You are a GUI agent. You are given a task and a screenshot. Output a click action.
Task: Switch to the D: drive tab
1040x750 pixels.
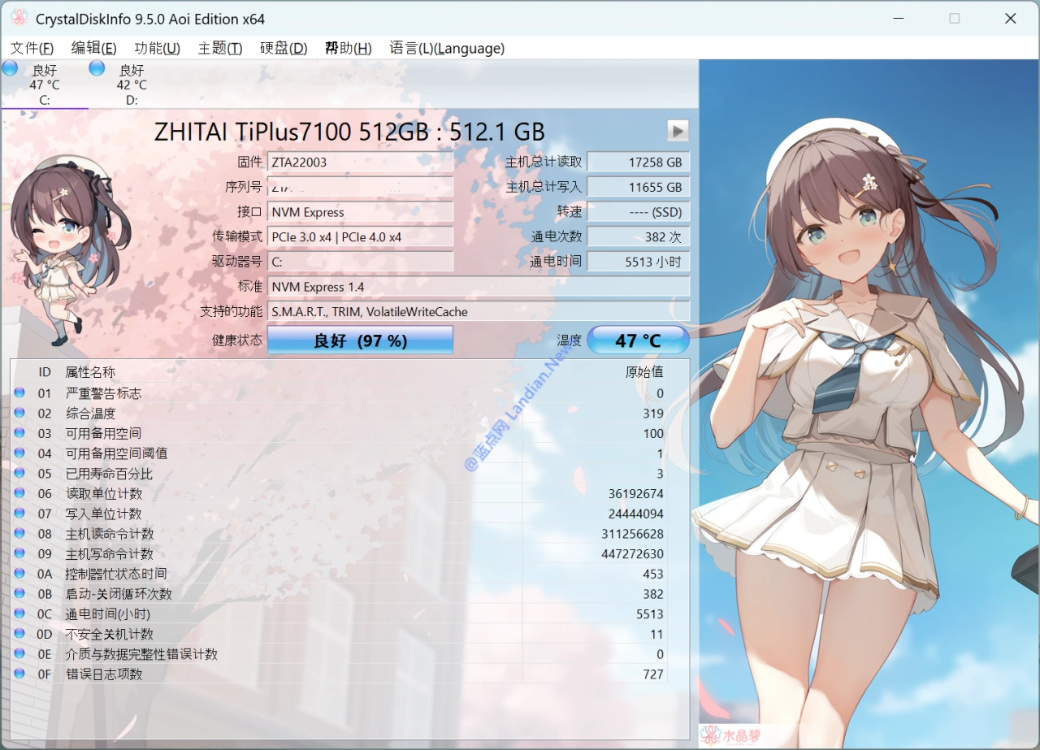click(x=132, y=85)
